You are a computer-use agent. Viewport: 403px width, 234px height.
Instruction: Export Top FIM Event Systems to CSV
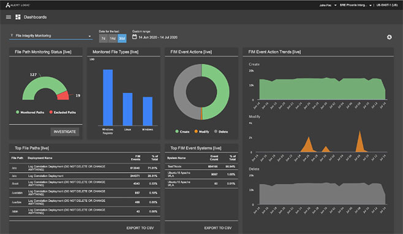218,228
